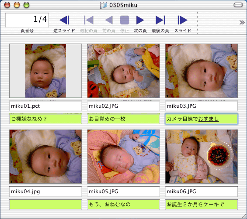Click the miku01.pct filename field
Screen dimensions: 247x219
pos(45,106)
